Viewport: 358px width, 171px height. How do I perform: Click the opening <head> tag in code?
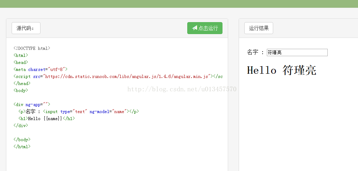point(21,62)
